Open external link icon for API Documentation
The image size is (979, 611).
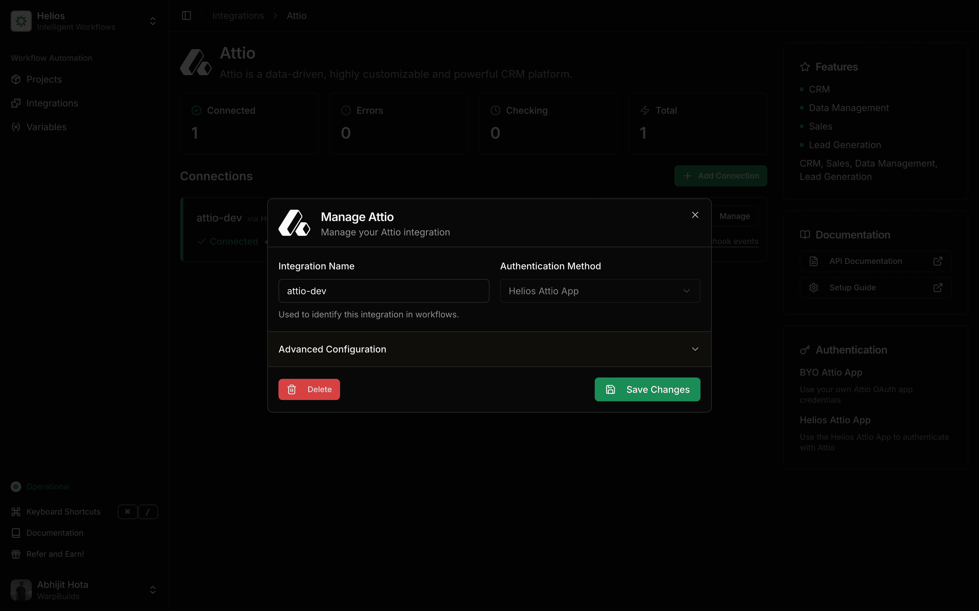(x=938, y=261)
